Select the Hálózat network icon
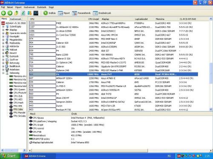This screenshot has width=213, height=159. pyautogui.click(x=7, y=50)
